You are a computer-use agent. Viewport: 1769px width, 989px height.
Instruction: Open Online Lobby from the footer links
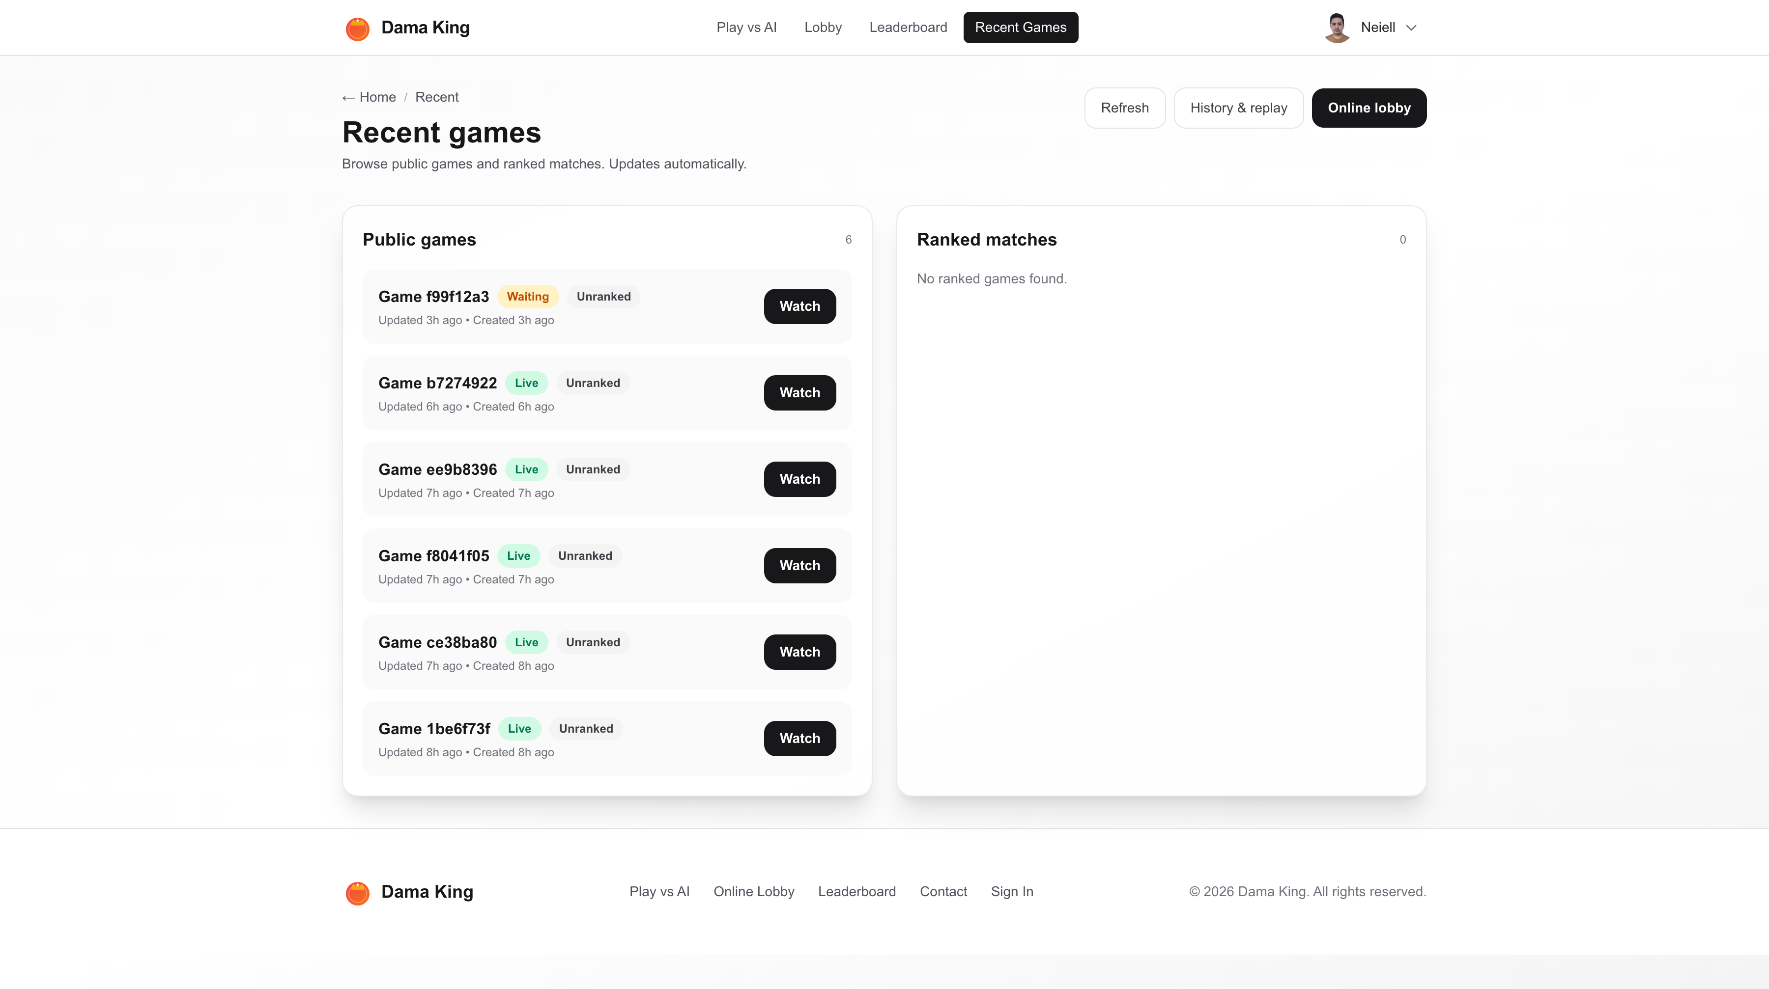pyautogui.click(x=753, y=892)
